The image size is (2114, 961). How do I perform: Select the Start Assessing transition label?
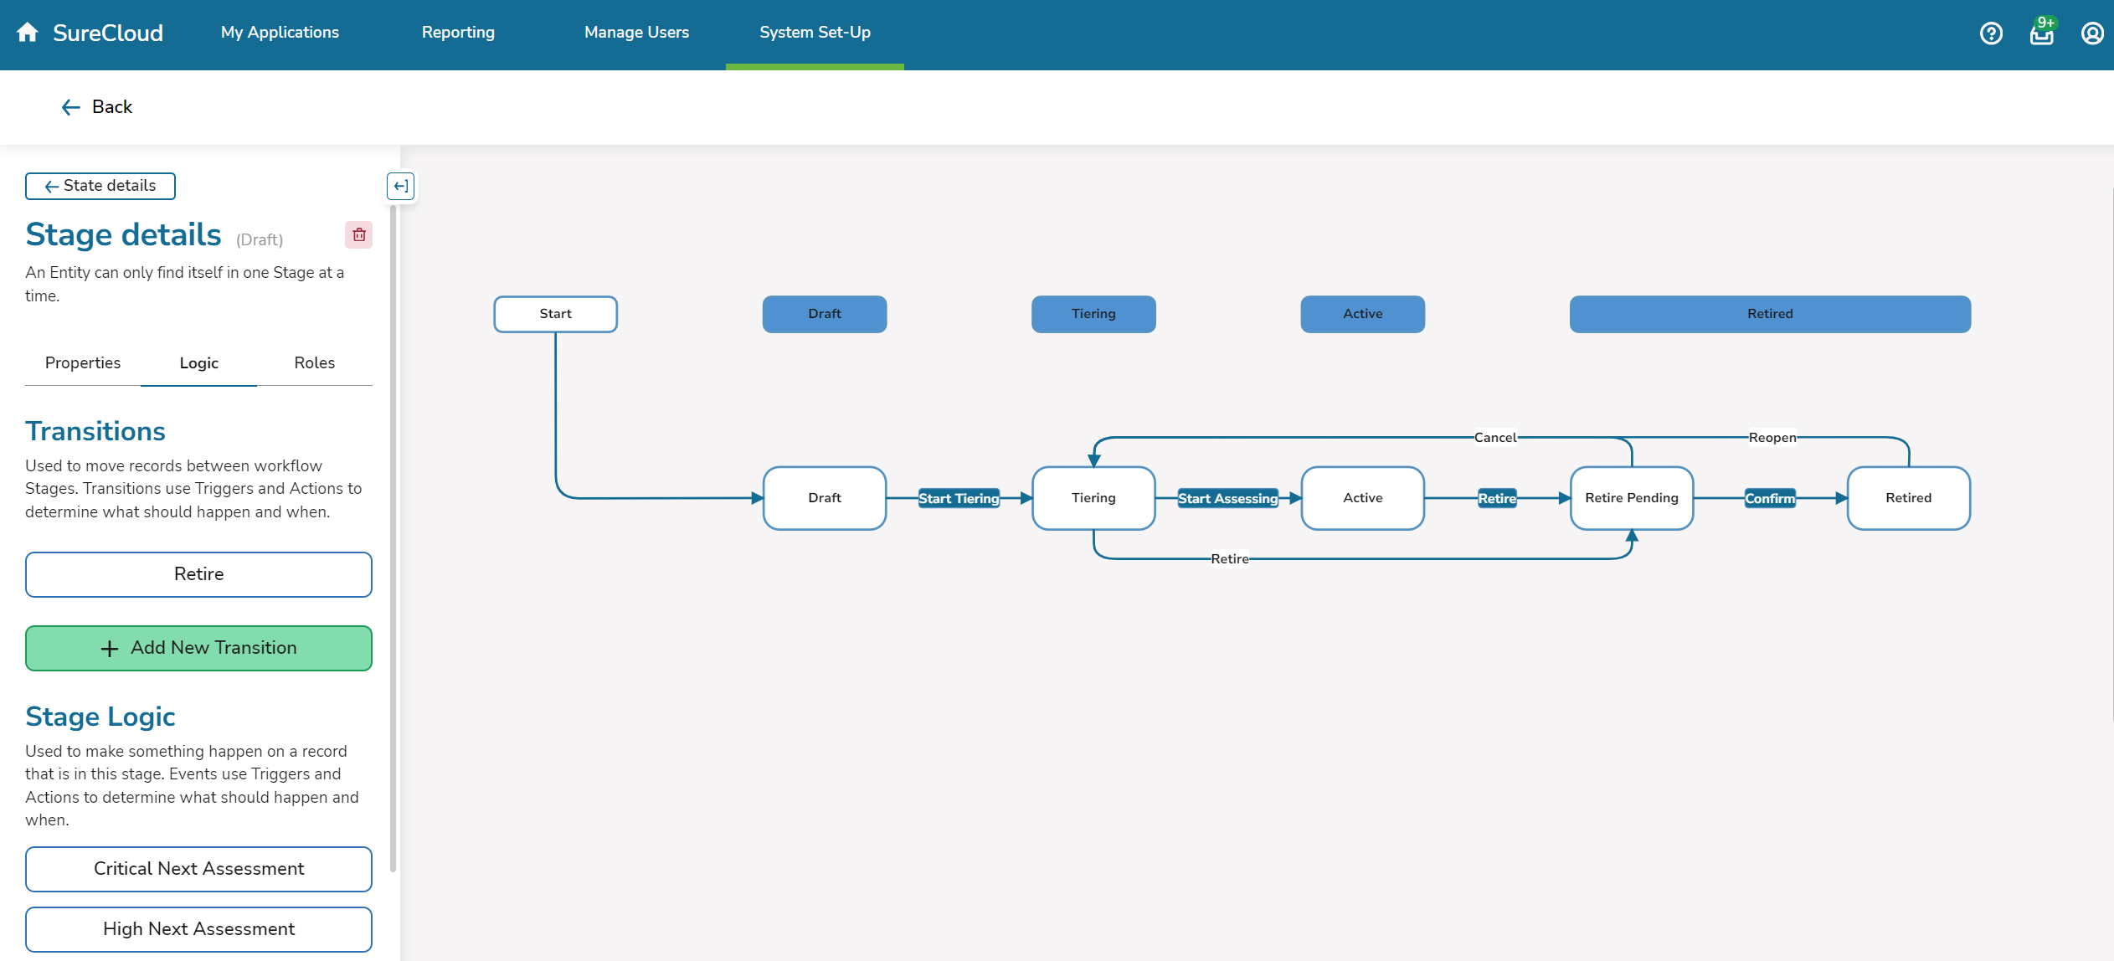pos(1228,497)
